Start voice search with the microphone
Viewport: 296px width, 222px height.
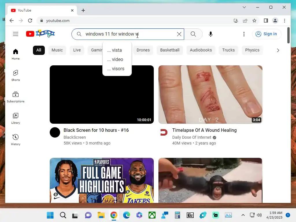click(x=211, y=34)
